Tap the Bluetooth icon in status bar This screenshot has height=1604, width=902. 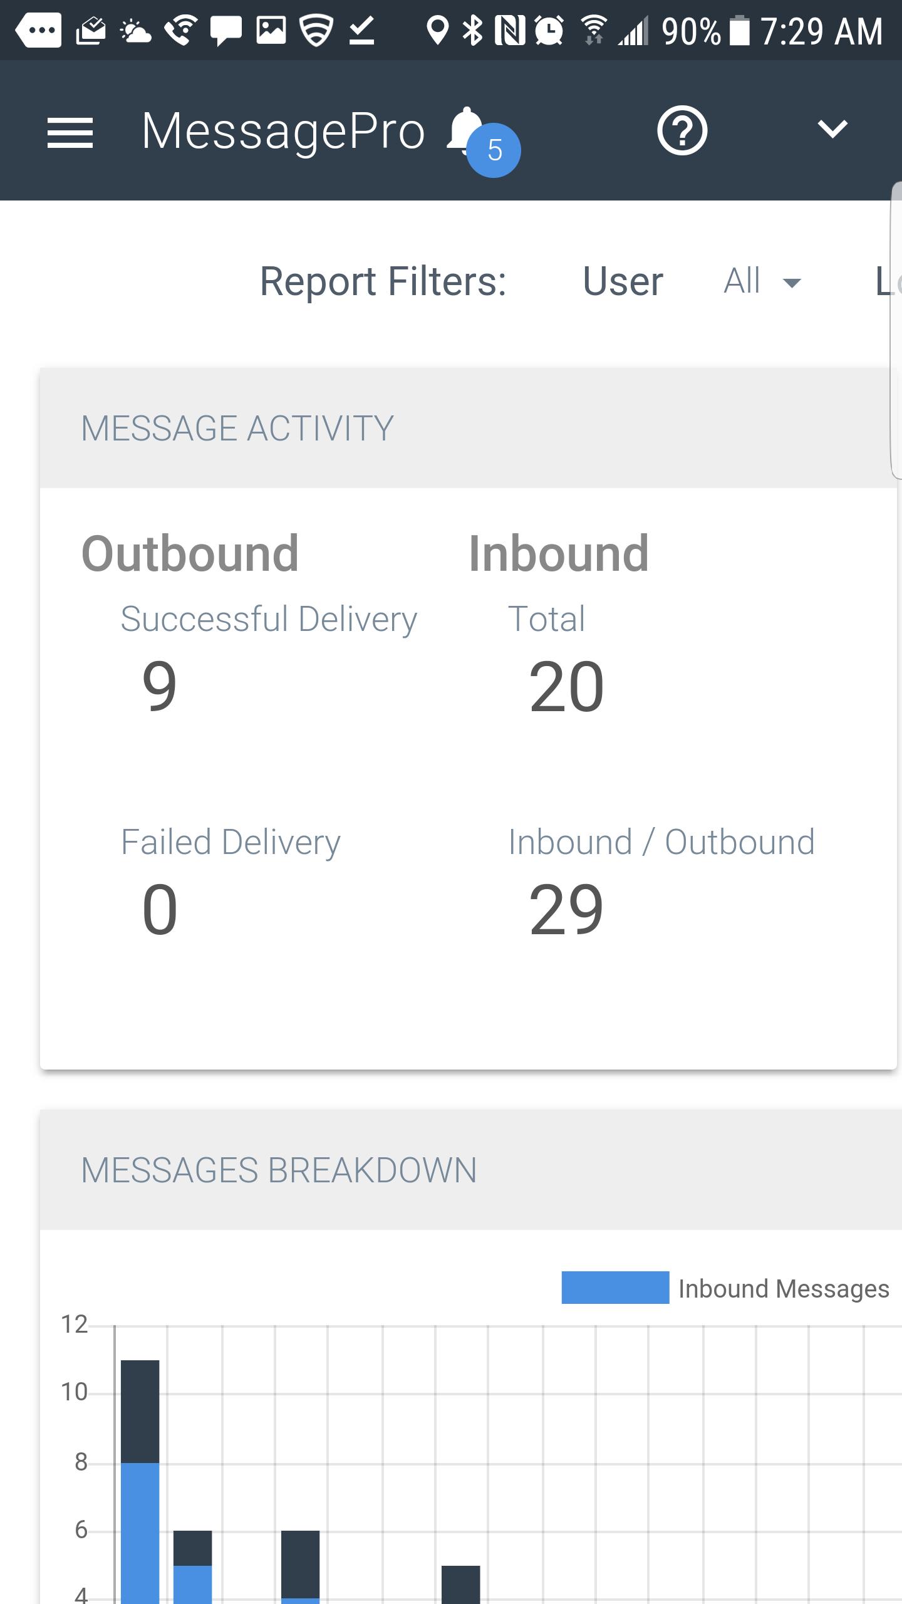(472, 30)
